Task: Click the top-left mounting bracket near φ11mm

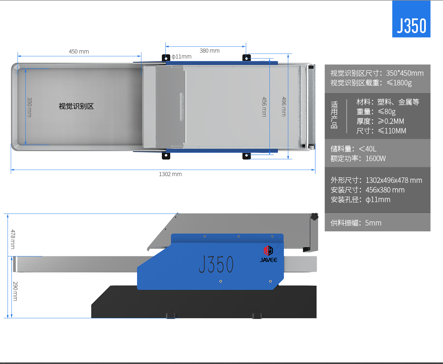Action: [x=166, y=57]
